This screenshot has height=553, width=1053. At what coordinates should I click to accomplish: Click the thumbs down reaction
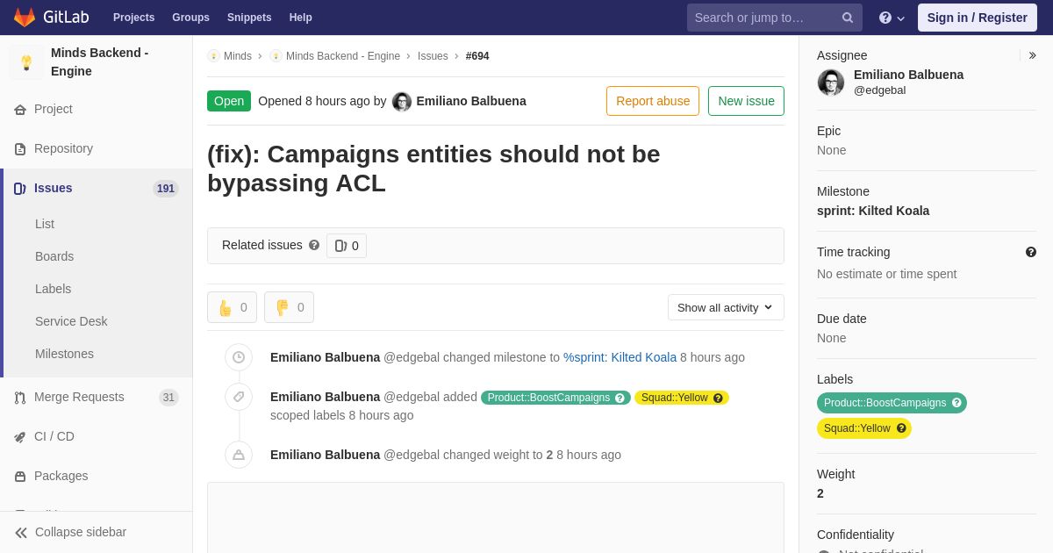(x=289, y=307)
